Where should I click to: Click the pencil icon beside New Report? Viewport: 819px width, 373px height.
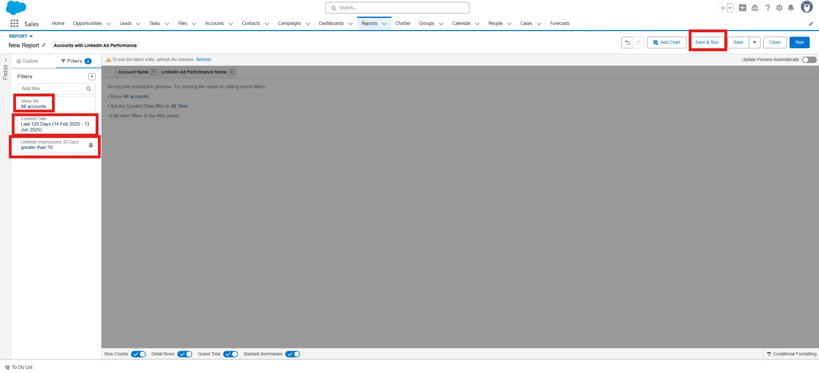pyautogui.click(x=44, y=45)
